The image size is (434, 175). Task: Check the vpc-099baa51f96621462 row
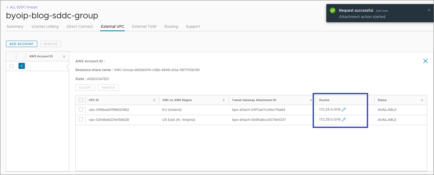[x=81, y=109]
